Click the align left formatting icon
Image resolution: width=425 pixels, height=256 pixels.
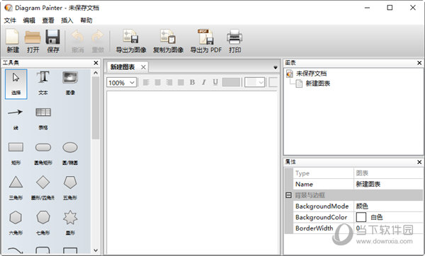(x=146, y=82)
